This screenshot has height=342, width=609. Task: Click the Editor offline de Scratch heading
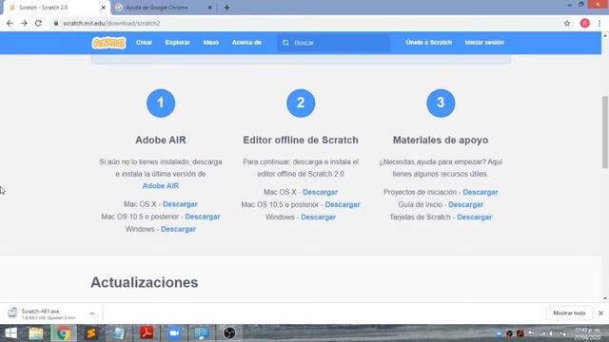(301, 140)
